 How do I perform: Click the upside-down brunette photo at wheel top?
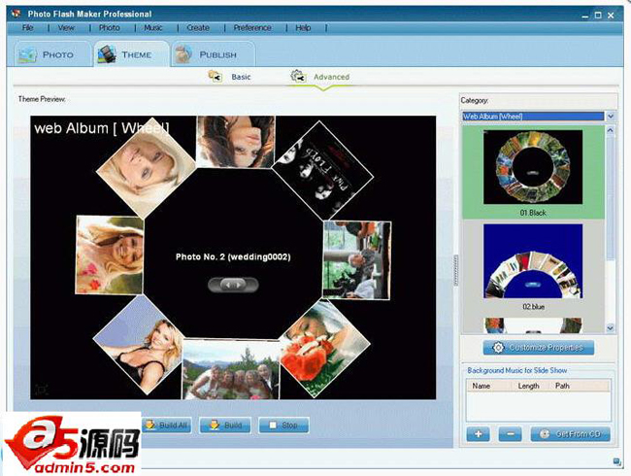click(x=236, y=142)
